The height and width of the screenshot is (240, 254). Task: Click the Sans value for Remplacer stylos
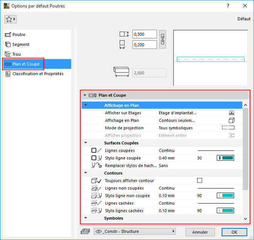pos(163,166)
